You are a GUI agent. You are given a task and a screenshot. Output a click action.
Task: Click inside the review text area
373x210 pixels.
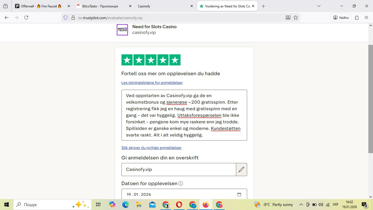(184, 115)
